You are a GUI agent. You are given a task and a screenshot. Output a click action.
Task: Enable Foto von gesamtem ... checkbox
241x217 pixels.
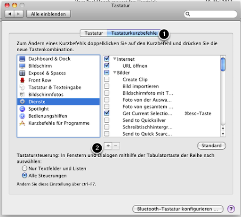point(107,106)
